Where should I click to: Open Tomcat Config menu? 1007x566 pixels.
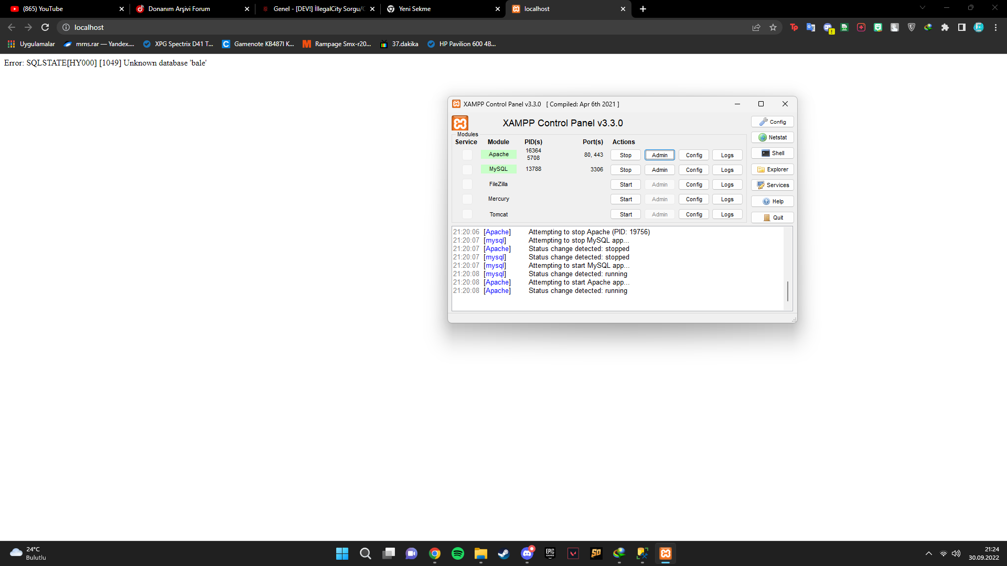694,214
